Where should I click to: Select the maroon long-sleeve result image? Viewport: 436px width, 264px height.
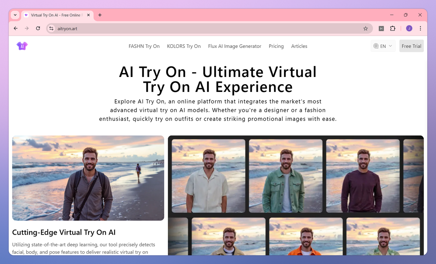[x=363, y=176]
